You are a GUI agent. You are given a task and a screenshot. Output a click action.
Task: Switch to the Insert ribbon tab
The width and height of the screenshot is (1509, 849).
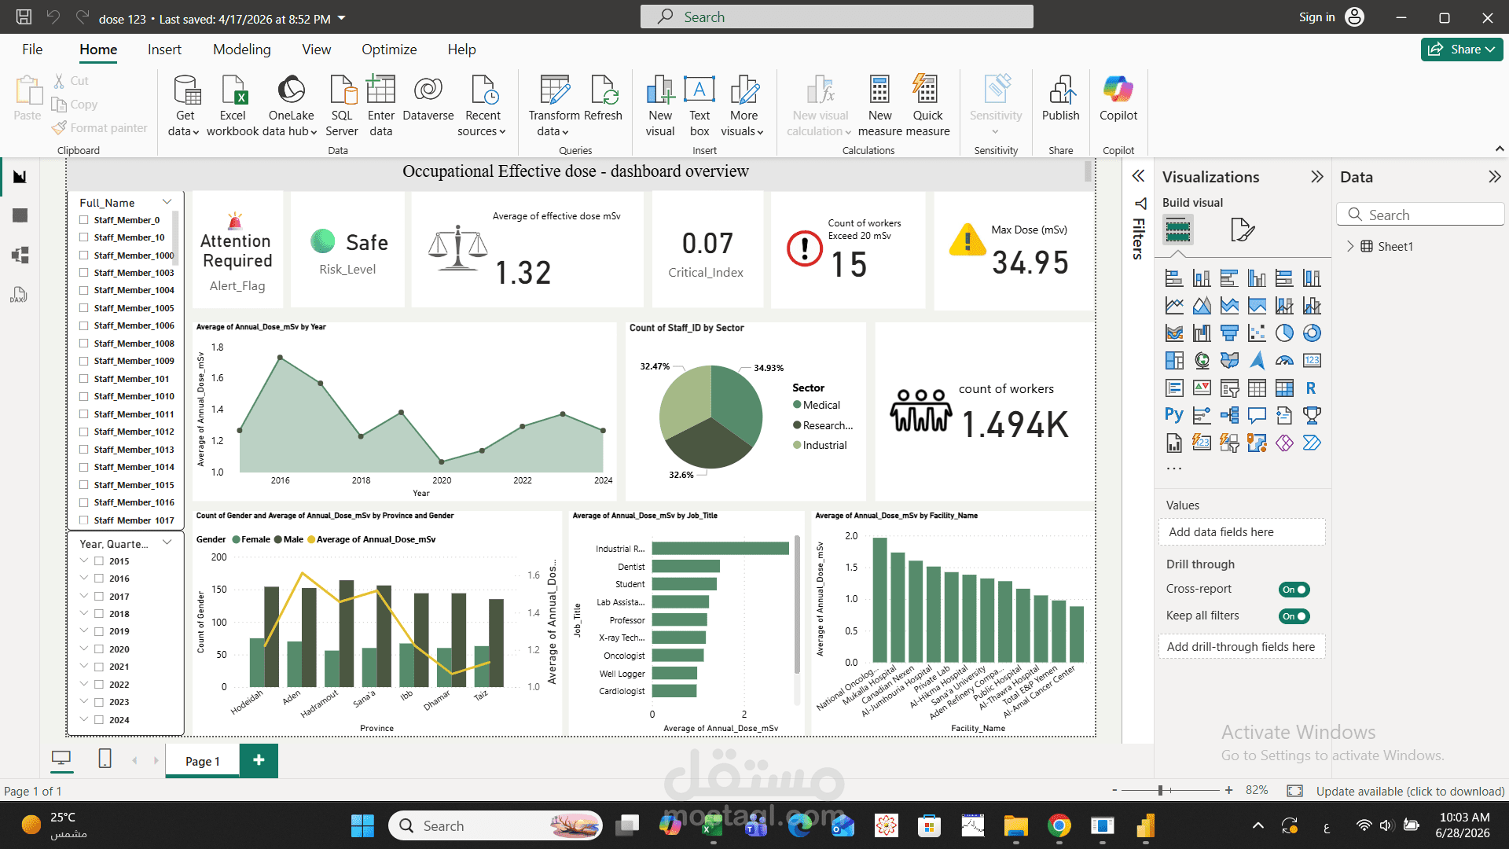[164, 50]
